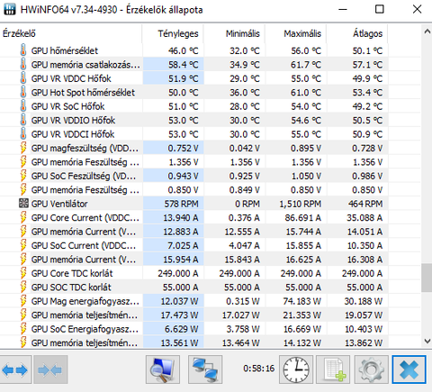The image size is (432, 392).
Task: Click thermometer icon of GPU Hot Spot row
Action: [23, 92]
